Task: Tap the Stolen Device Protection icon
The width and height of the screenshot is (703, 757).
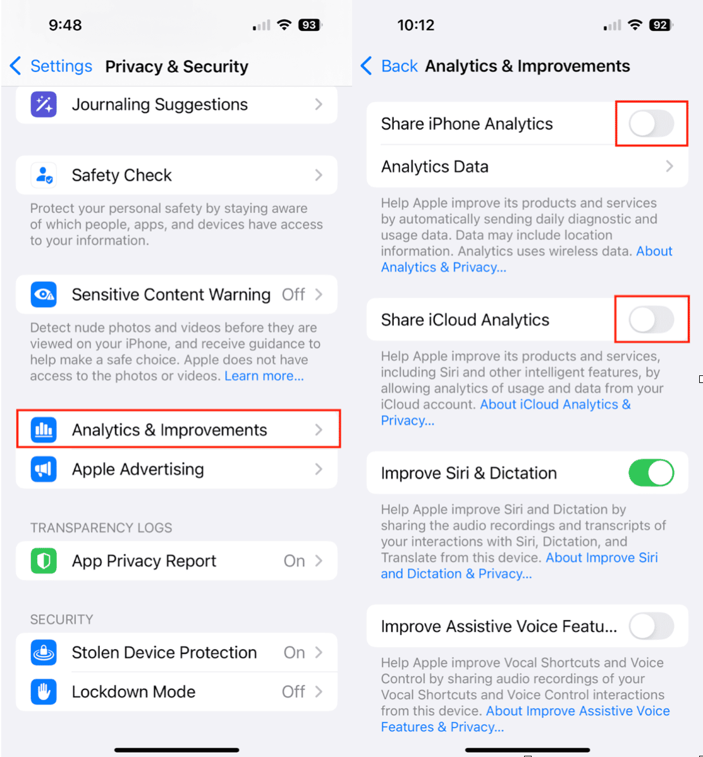Action: click(x=44, y=652)
